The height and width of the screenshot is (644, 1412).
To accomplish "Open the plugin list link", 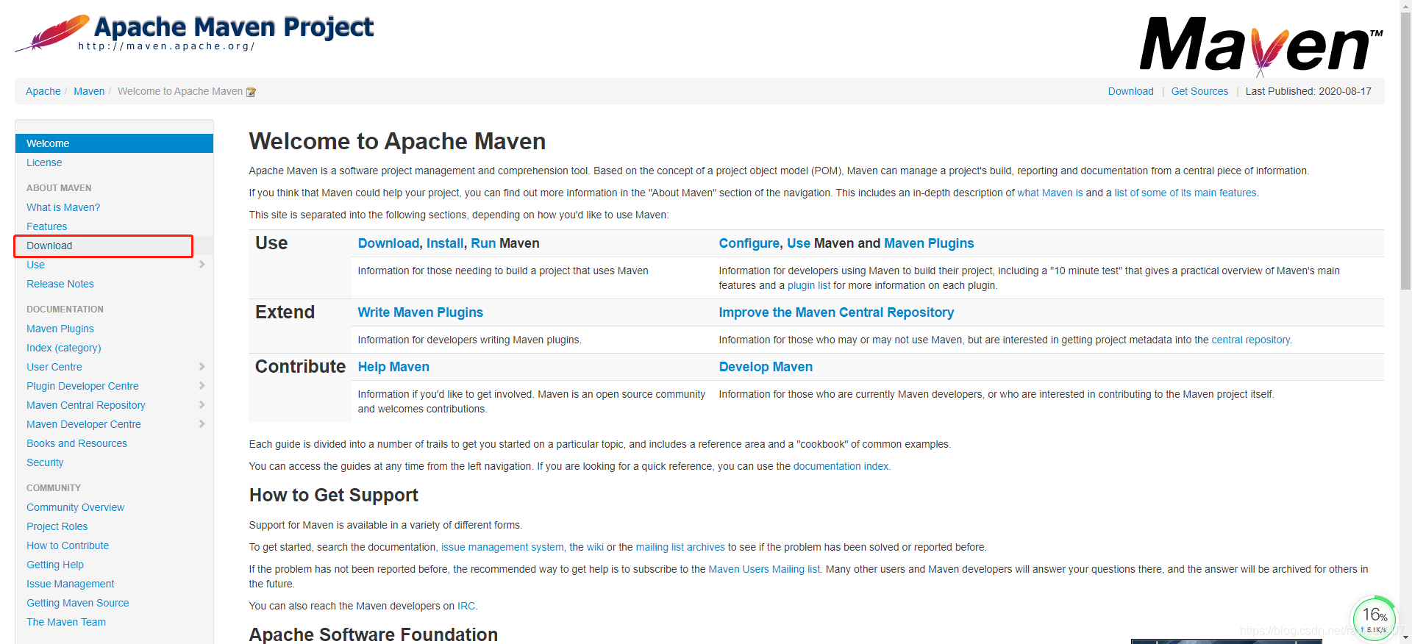I will 809,285.
